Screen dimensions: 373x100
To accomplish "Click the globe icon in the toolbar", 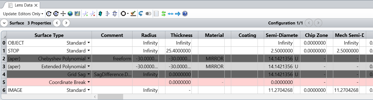I will coord(70,14).
